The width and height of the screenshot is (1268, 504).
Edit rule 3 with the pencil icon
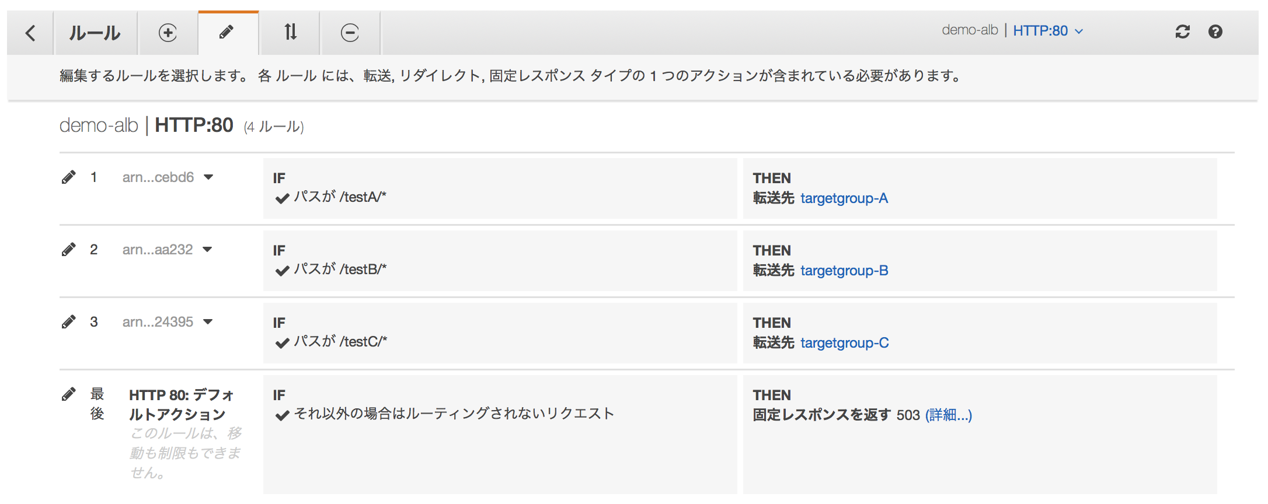pyautogui.click(x=69, y=321)
